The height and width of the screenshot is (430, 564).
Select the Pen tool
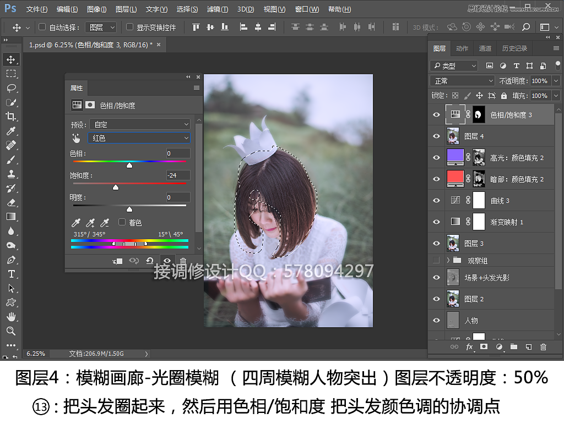pos(11,260)
